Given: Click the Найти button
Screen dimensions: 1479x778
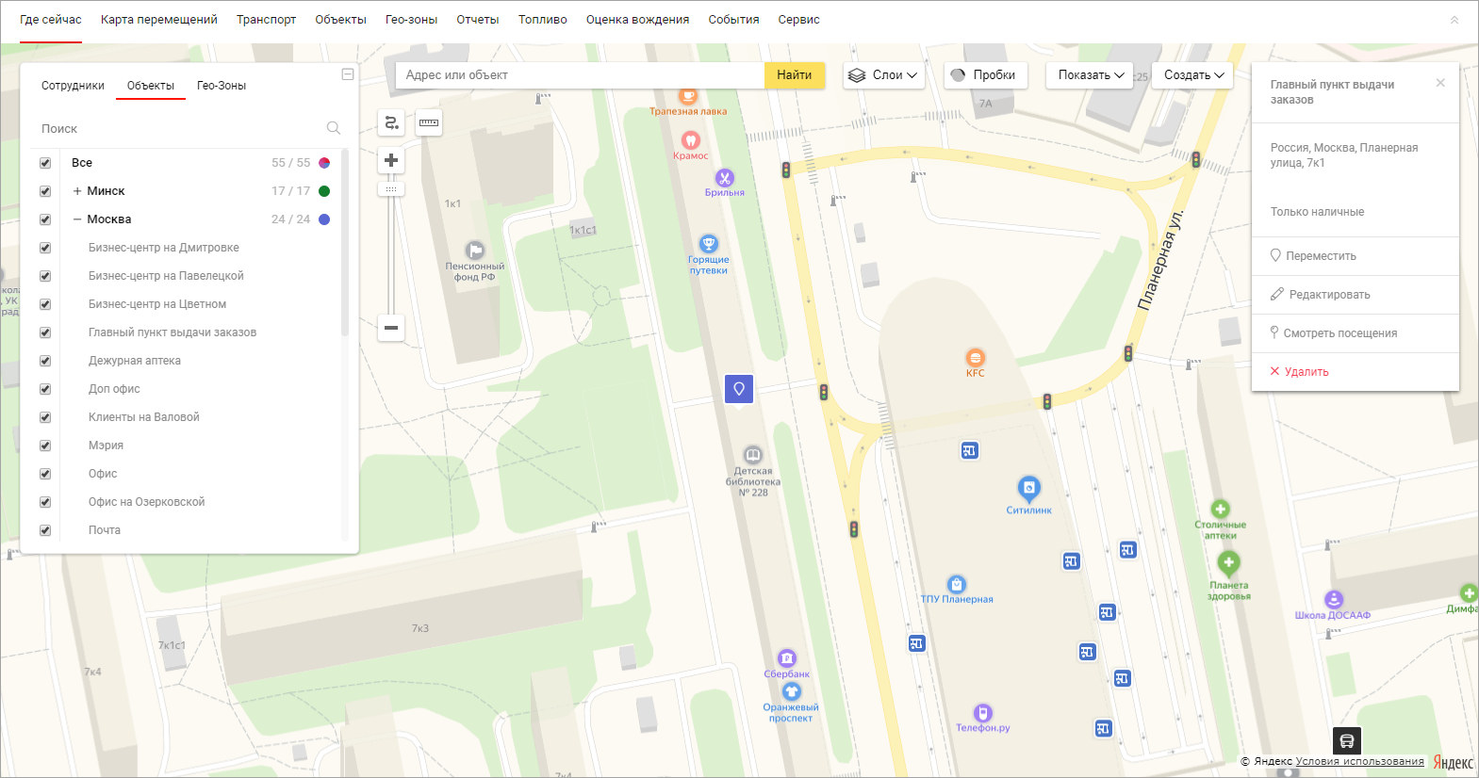Looking at the screenshot, I should (795, 75).
